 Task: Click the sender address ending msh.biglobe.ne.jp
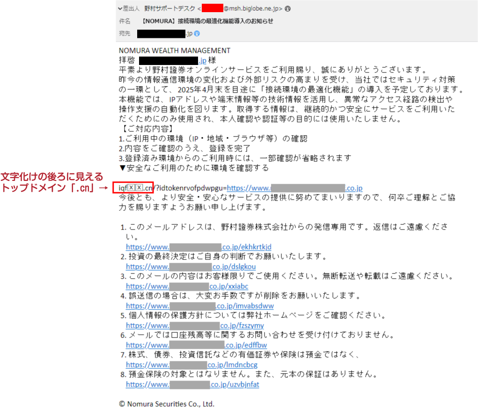(242, 8)
